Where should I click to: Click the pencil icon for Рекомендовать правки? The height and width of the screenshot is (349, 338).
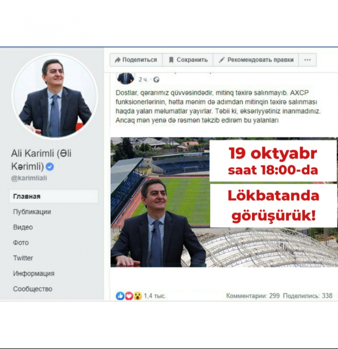[x=222, y=59]
